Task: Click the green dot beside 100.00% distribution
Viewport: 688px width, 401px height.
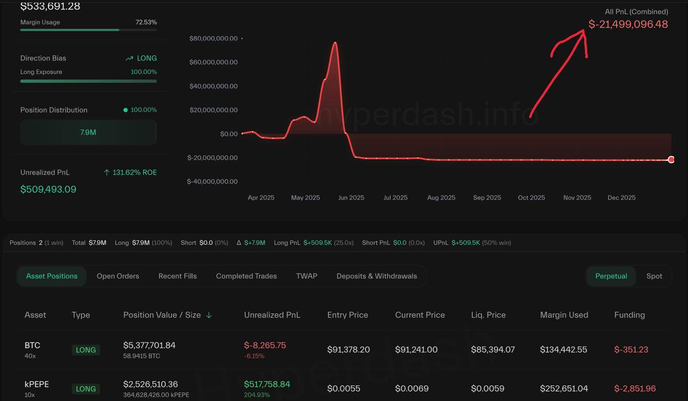Action: (126, 110)
